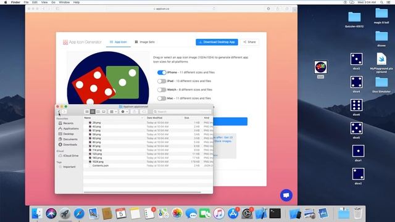Open Terminal from the Dock
This screenshot has width=395, height=222.
[x=275, y=213]
